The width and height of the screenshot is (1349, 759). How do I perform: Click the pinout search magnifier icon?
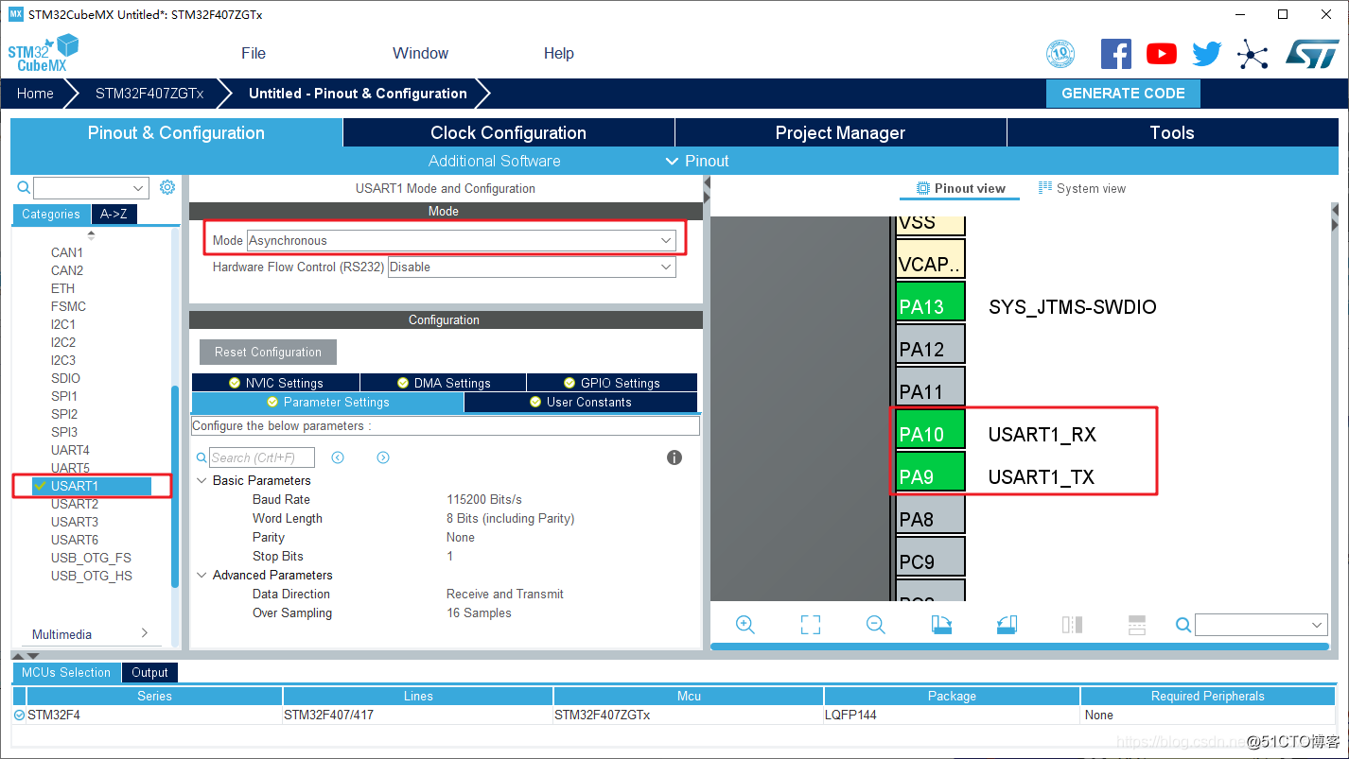(1183, 625)
